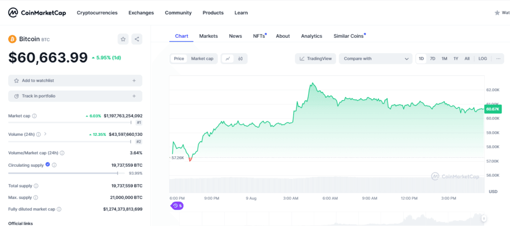
Task: Click the orange Bitcoin coin icon
Action: 12,39
